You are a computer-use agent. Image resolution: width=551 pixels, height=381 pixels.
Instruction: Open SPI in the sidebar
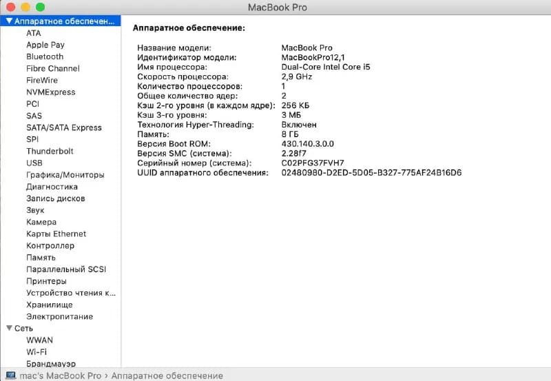(x=32, y=139)
